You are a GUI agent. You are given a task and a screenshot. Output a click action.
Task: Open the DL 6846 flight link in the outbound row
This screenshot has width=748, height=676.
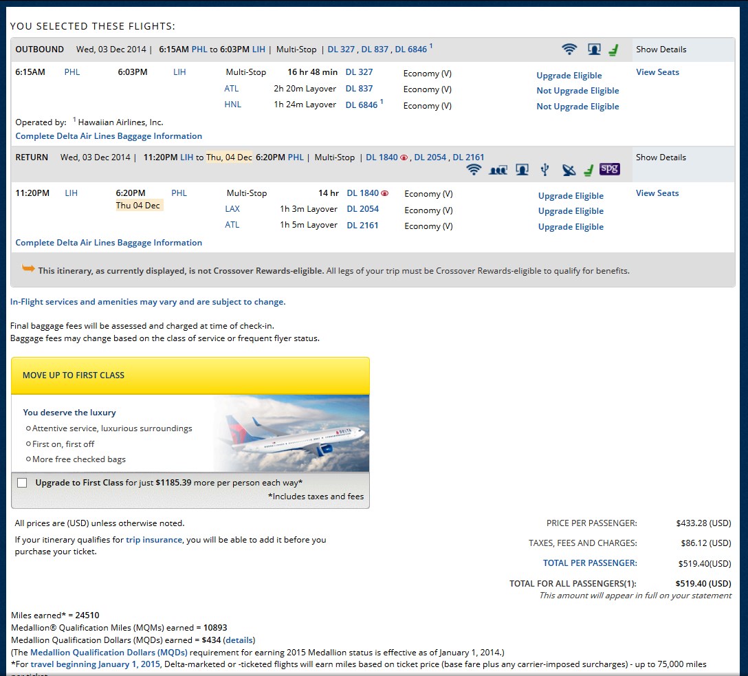[x=361, y=105]
